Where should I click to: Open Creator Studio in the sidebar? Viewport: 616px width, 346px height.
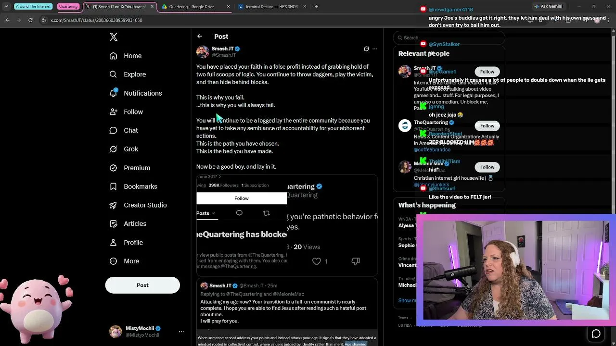138,205
